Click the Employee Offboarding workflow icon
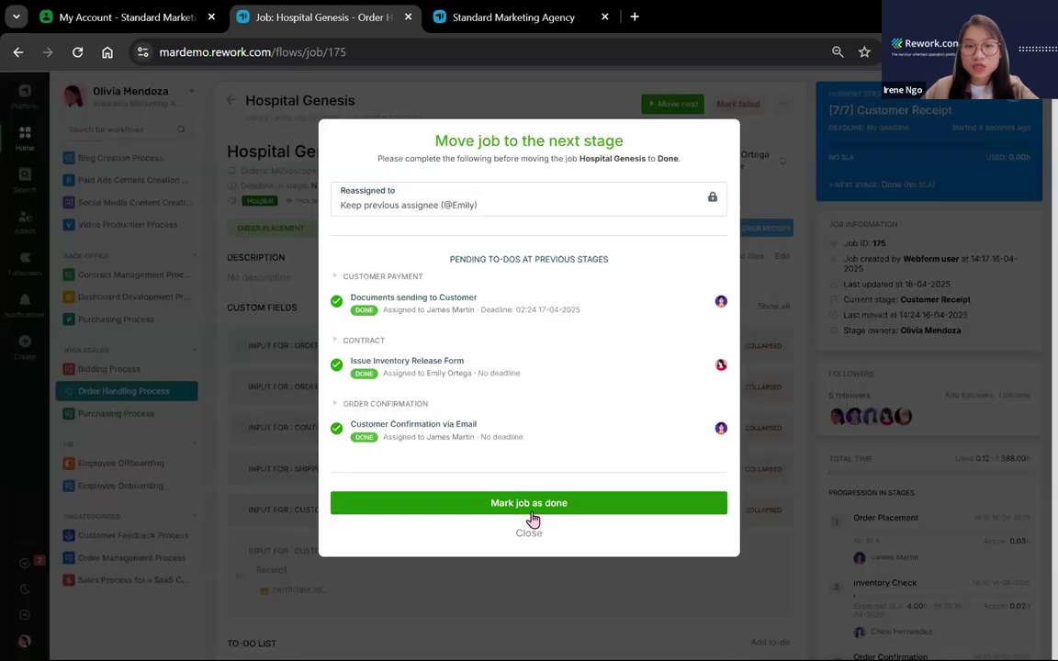 (x=68, y=464)
